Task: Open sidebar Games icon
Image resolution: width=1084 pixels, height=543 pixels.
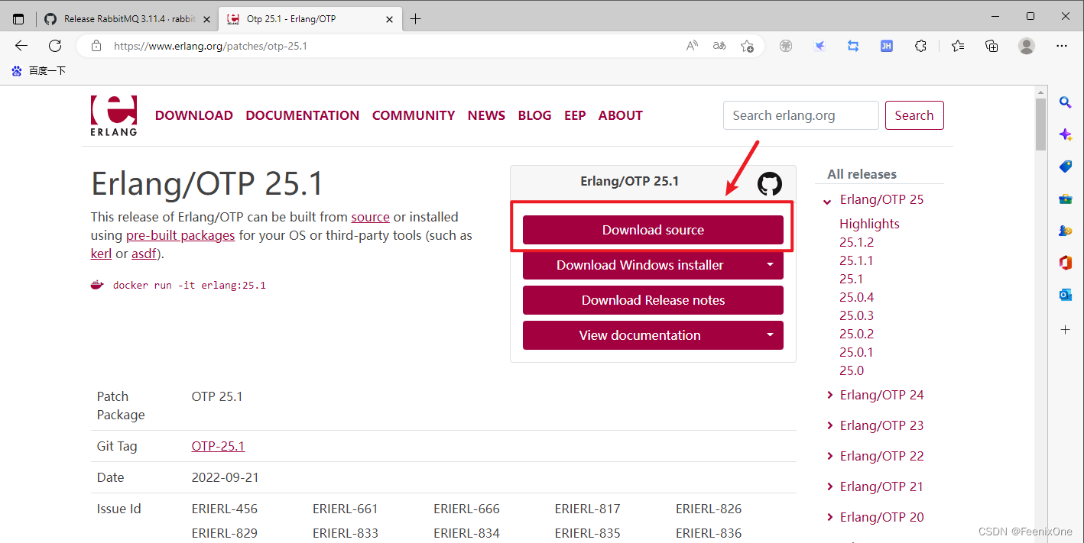Action: click(1065, 231)
